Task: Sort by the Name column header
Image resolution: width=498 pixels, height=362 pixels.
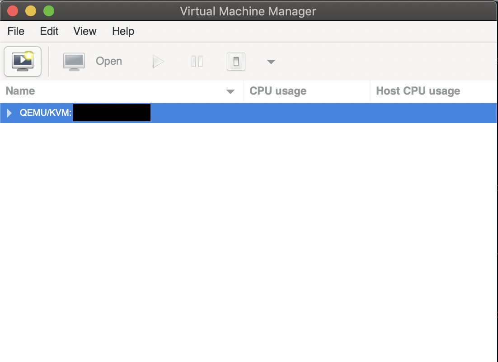Action: [122, 91]
